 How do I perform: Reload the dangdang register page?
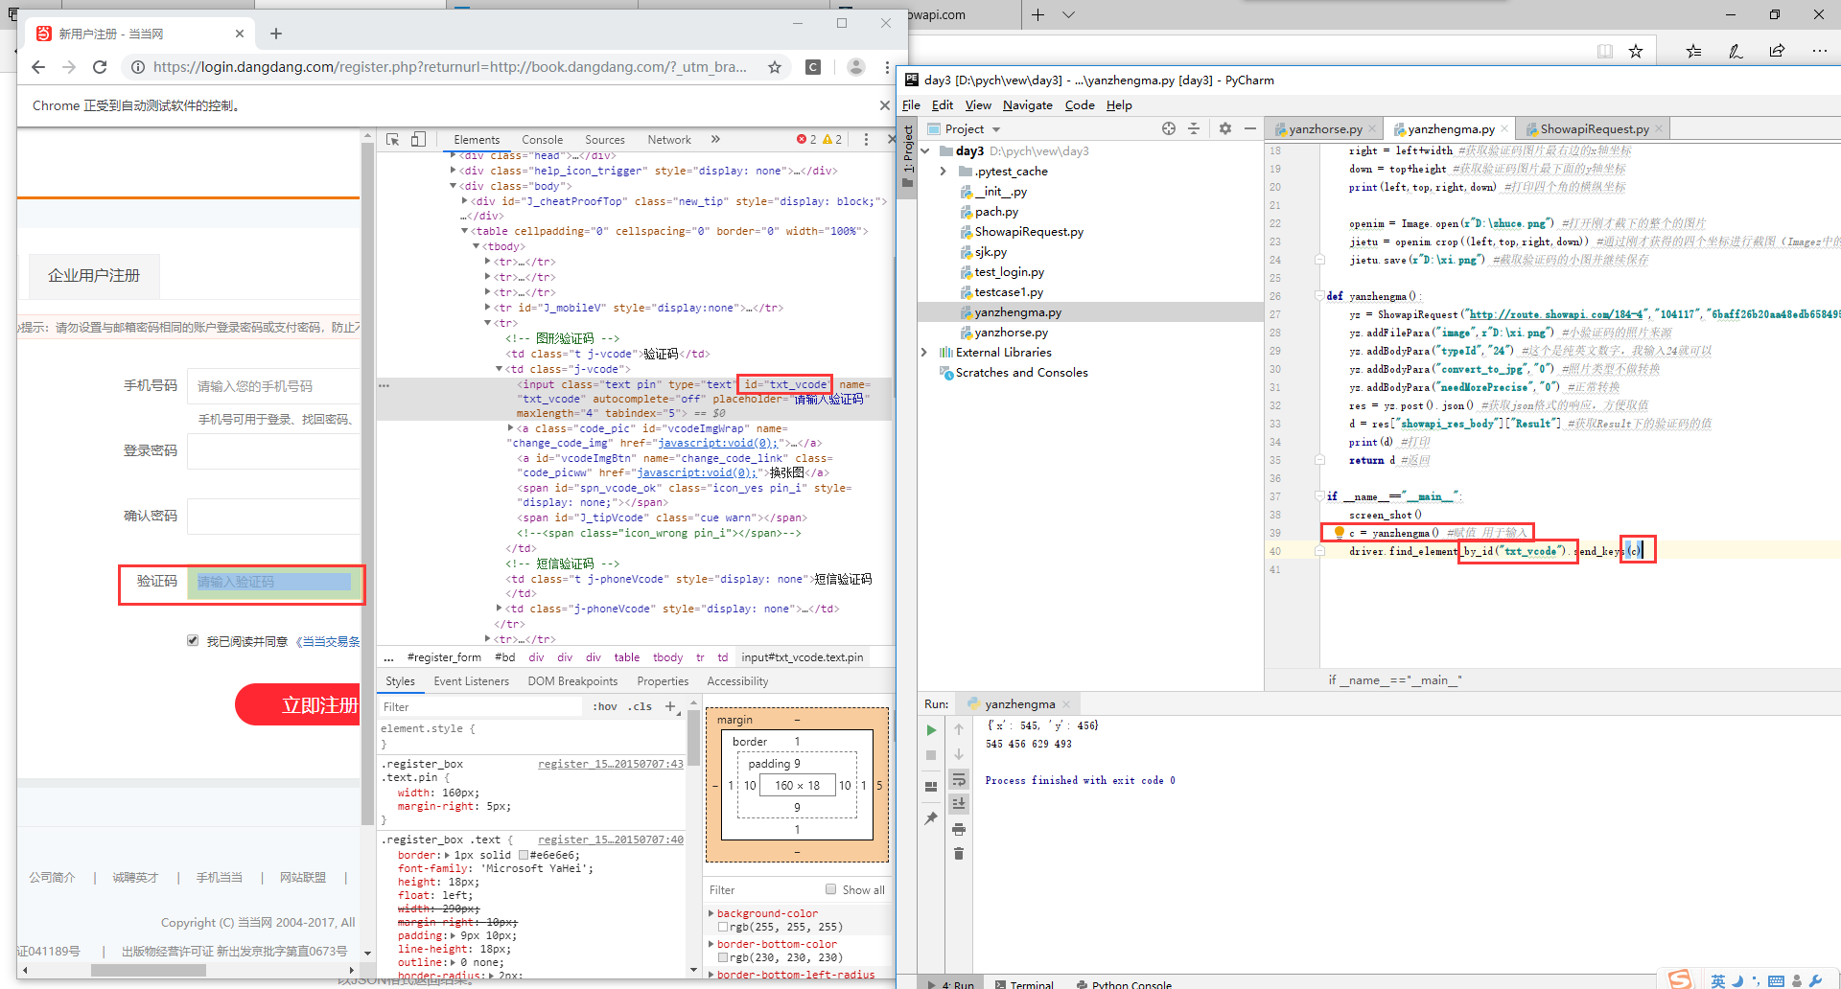[x=100, y=66]
